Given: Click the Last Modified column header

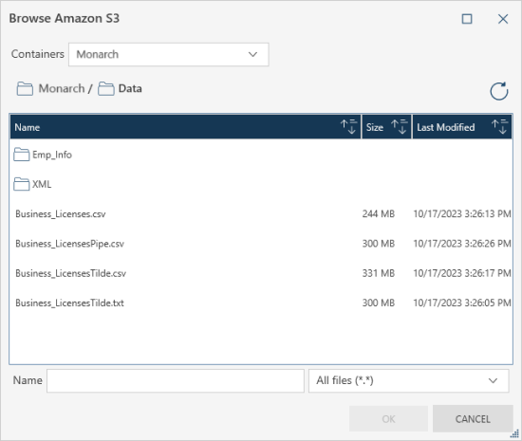Looking at the screenshot, I should [462, 127].
